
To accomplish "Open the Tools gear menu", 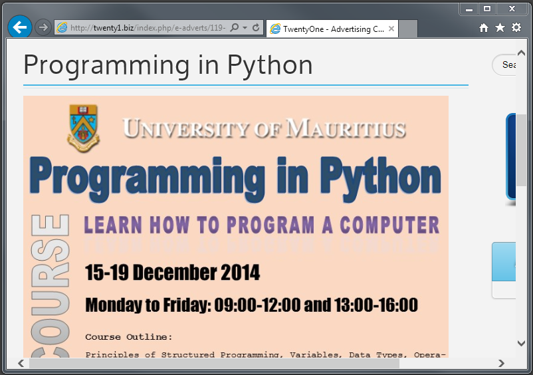I will [x=516, y=27].
